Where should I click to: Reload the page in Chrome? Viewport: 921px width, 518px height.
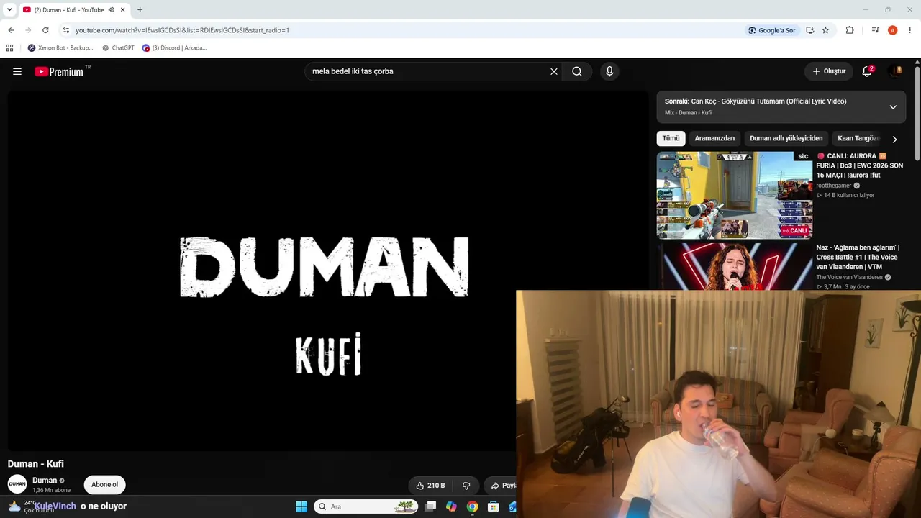[x=45, y=30]
